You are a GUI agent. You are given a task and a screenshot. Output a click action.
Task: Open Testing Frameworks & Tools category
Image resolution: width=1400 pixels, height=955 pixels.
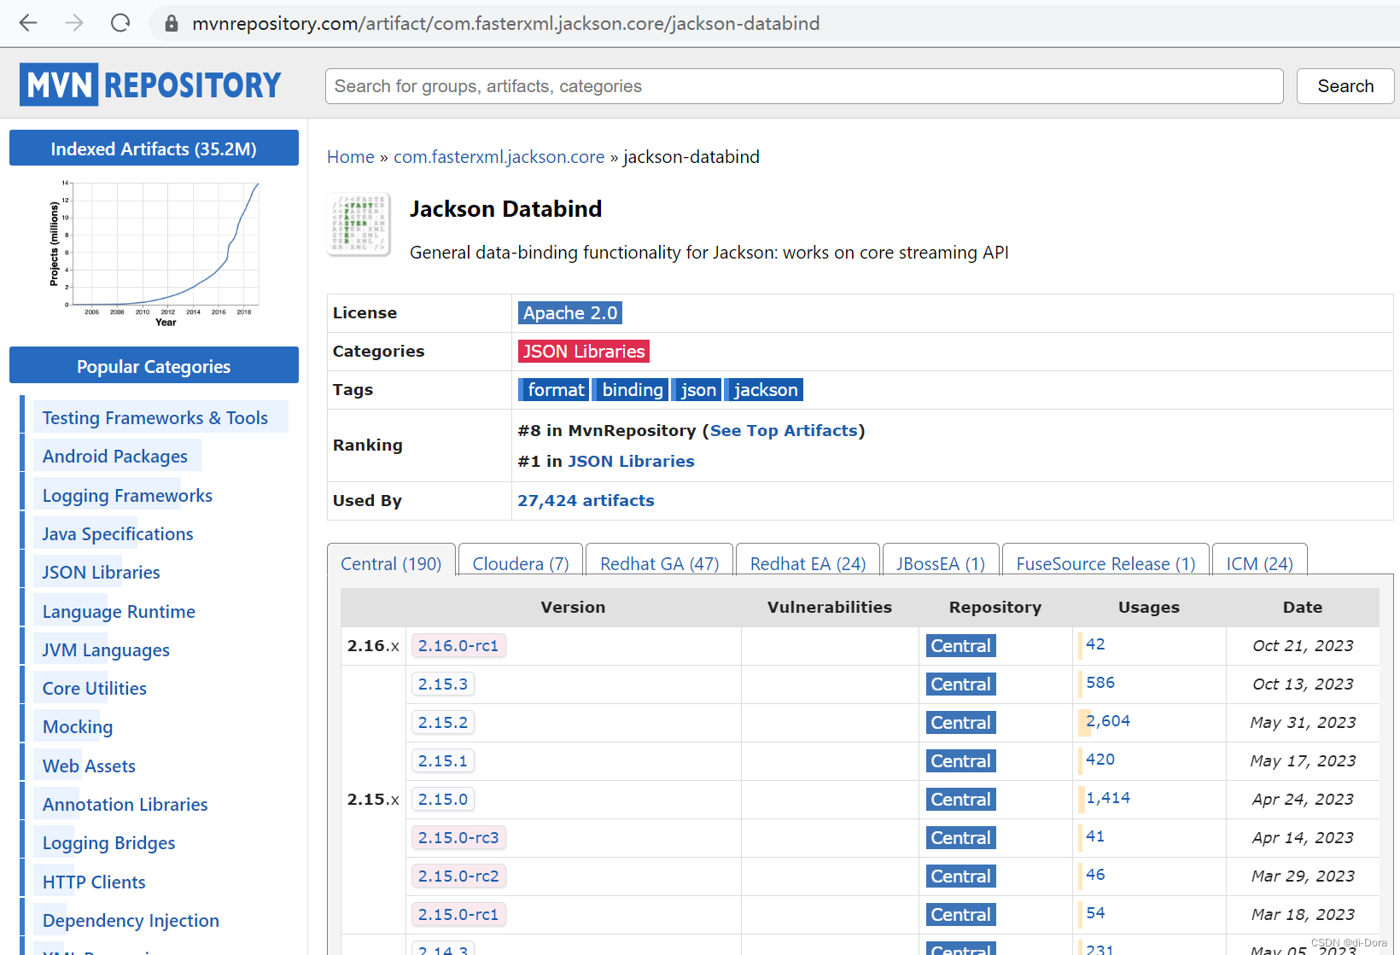point(155,418)
